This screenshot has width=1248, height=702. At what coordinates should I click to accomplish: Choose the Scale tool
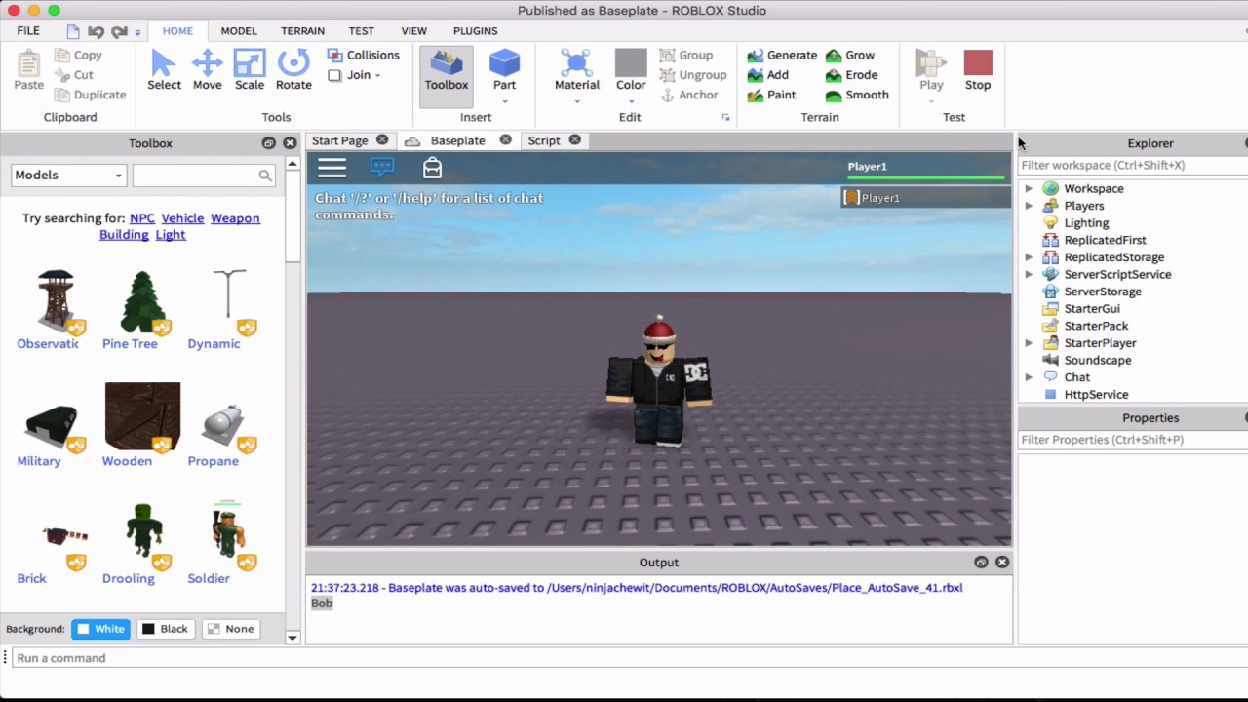250,70
